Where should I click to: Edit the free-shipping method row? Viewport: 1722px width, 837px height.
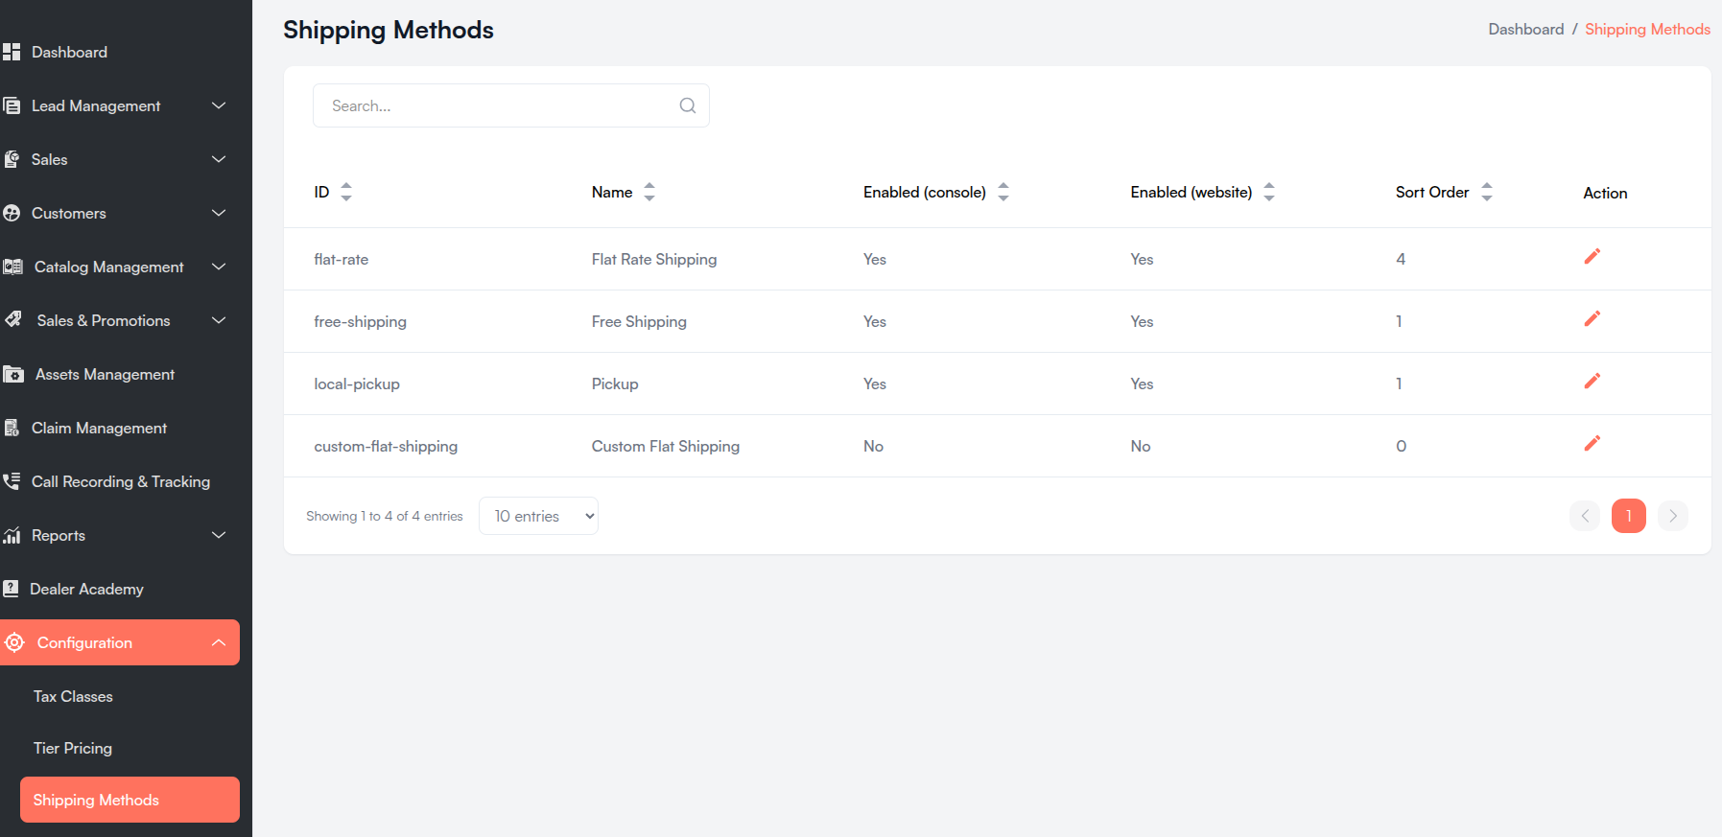tap(1592, 318)
